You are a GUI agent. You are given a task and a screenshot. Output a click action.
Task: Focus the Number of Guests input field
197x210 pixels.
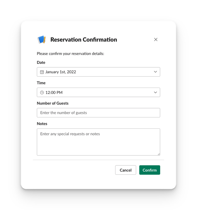click(99, 113)
